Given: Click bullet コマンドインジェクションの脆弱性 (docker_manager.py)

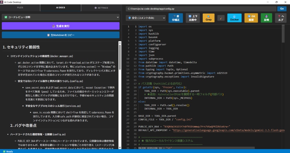Looking at the screenshot, I should [41, 56].
